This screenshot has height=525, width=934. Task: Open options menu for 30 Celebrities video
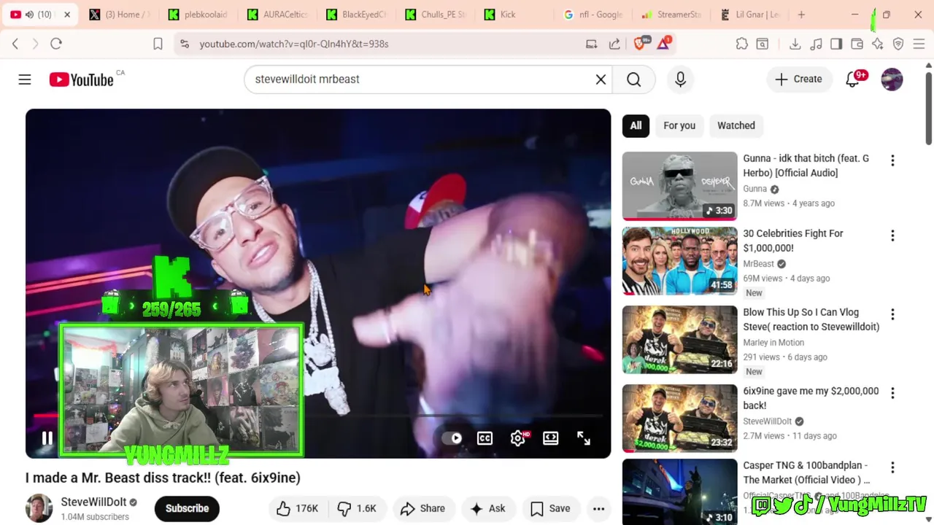click(x=892, y=236)
